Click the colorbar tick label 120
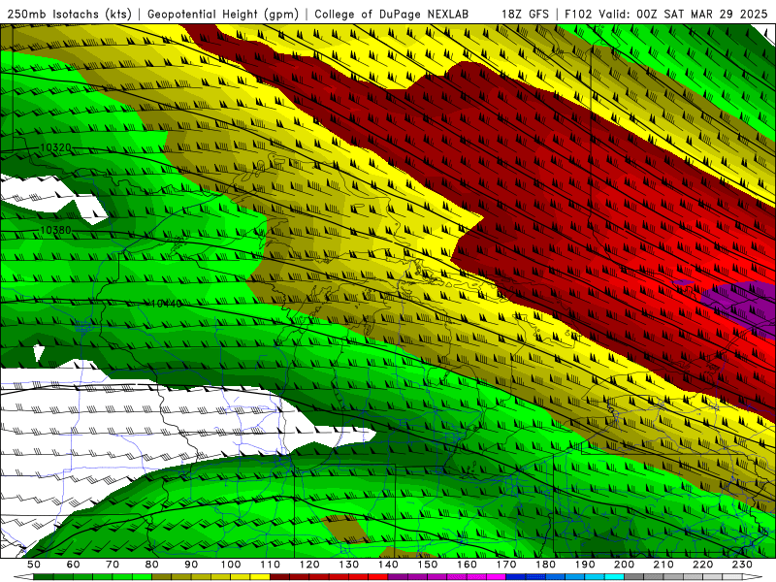776x582 pixels. pos(309,565)
